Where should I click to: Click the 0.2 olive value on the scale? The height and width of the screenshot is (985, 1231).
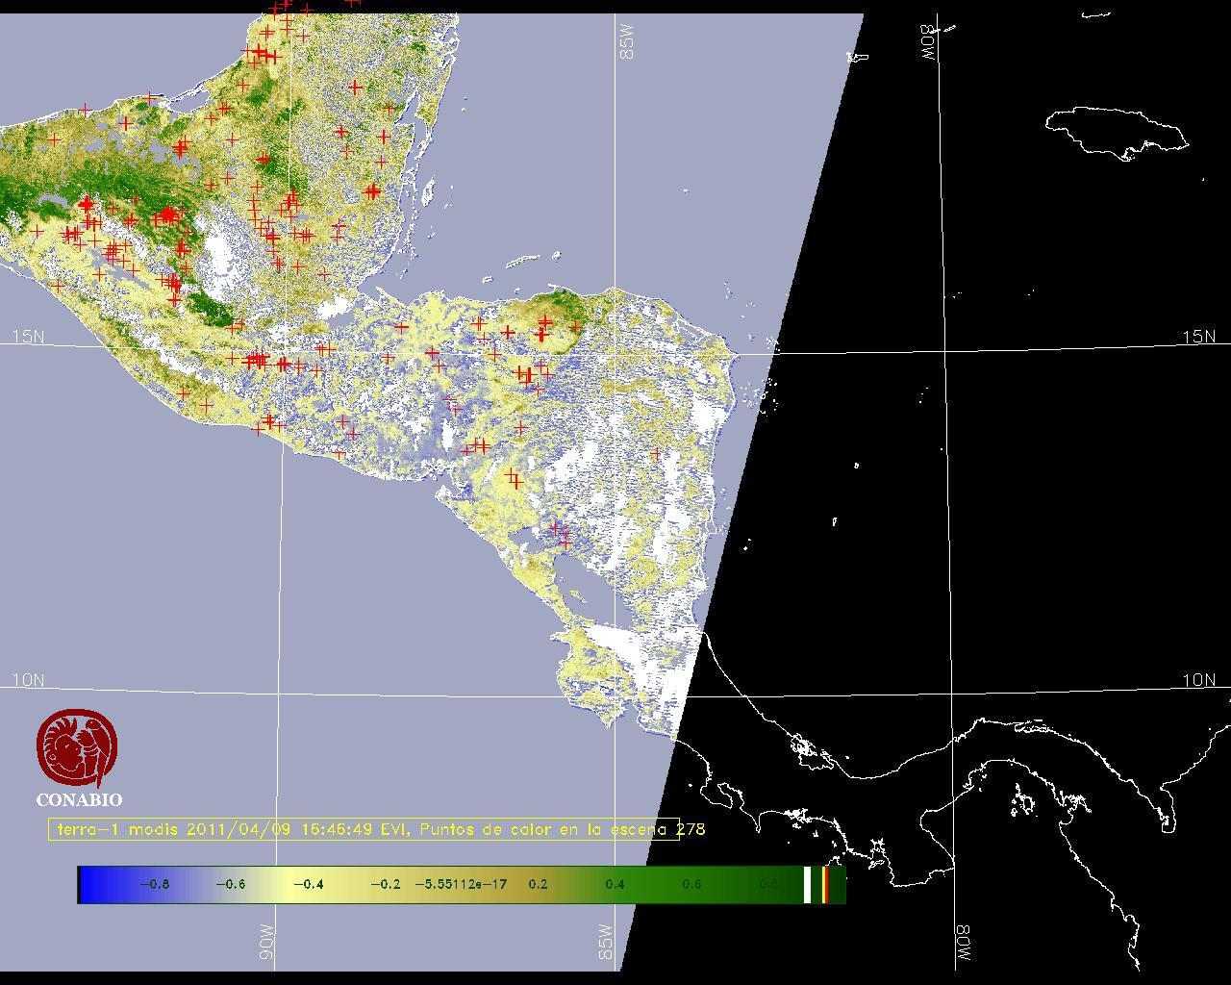click(538, 884)
